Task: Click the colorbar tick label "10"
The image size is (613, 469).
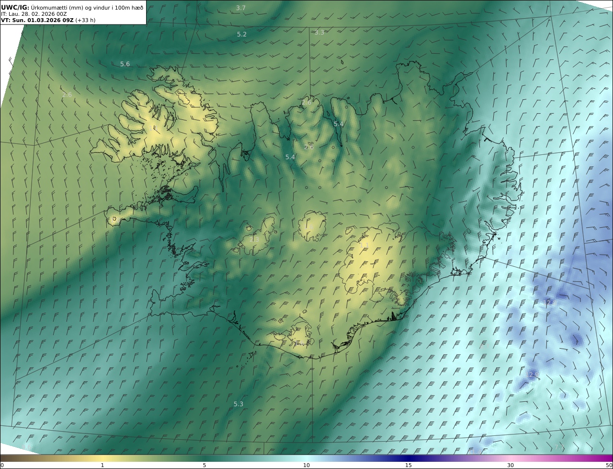Action: [x=306, y=465]
